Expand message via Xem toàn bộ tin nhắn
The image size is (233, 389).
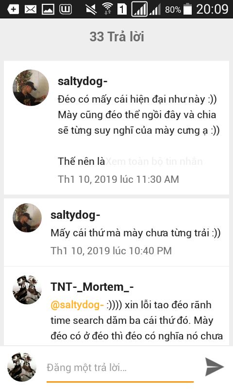point(154,161)
